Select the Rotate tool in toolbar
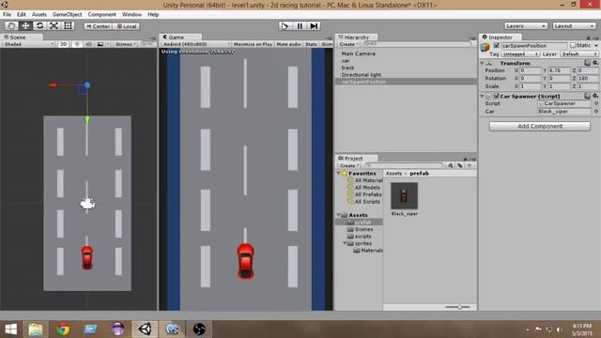Image resolution: width=601 pixels, height=338 pixels. (x=39, y=25)
